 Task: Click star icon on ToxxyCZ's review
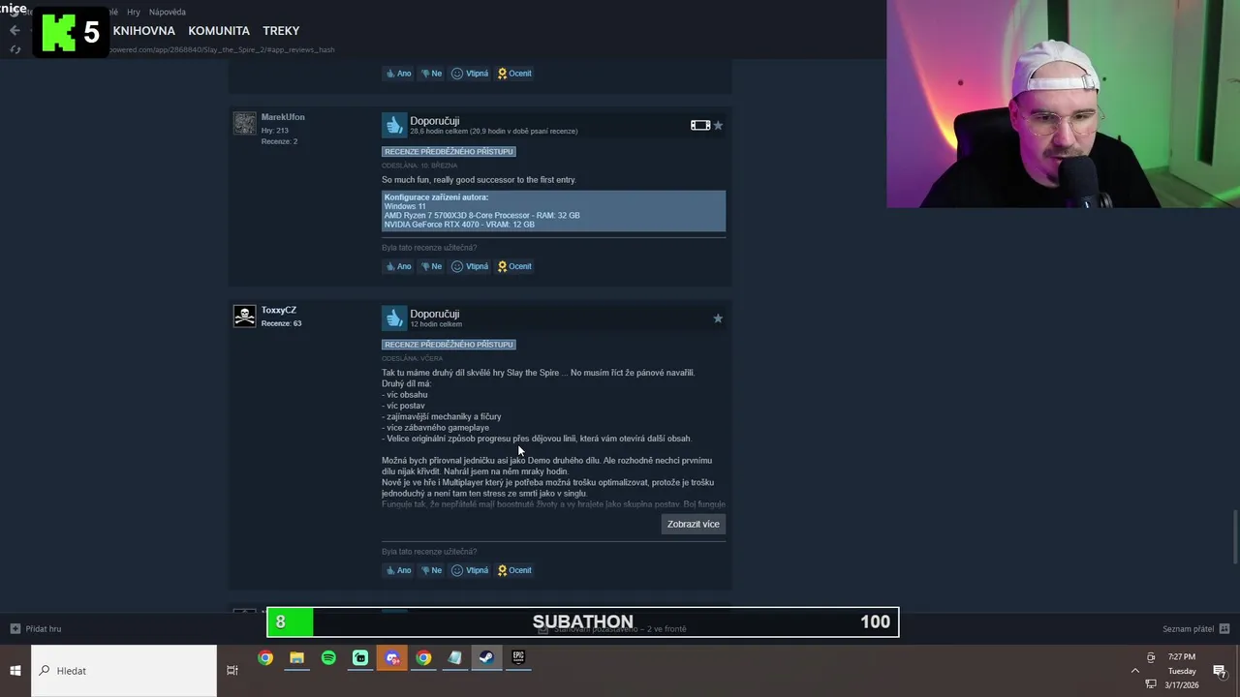[718, 318]
